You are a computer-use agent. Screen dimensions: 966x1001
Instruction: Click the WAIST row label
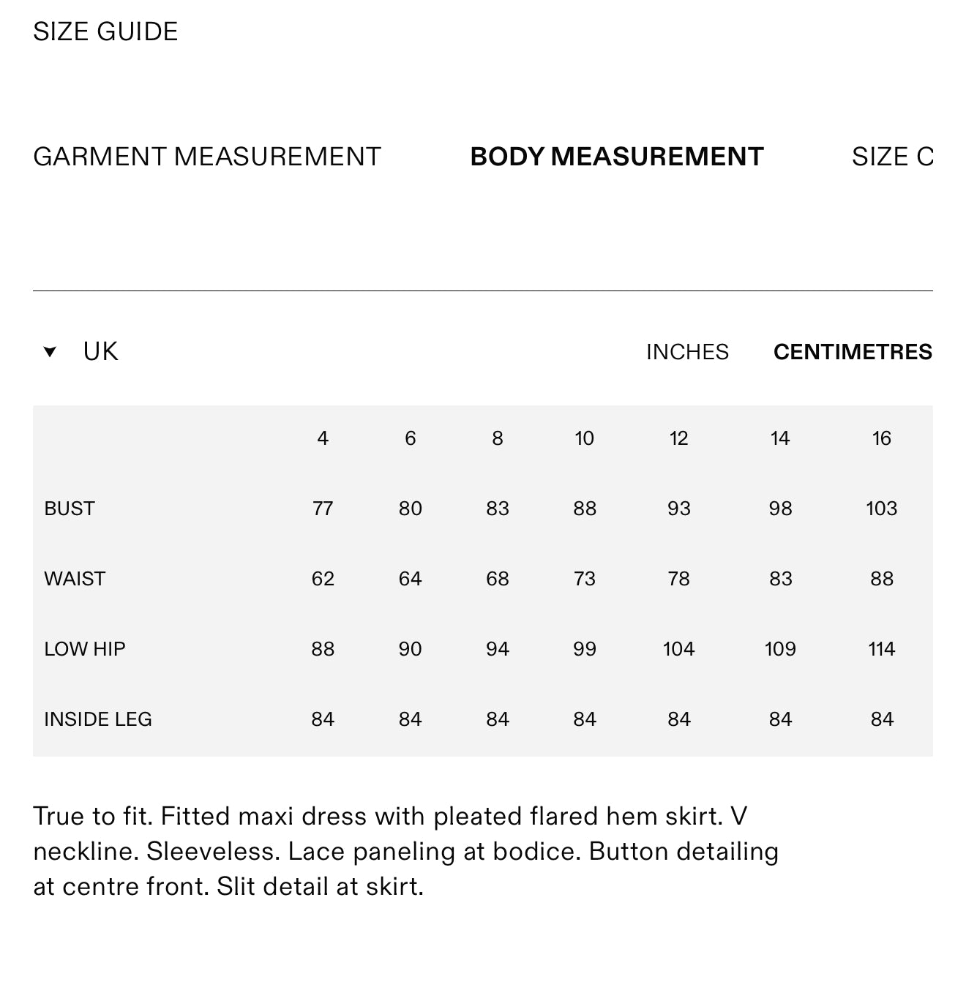[x=75, y=579]
